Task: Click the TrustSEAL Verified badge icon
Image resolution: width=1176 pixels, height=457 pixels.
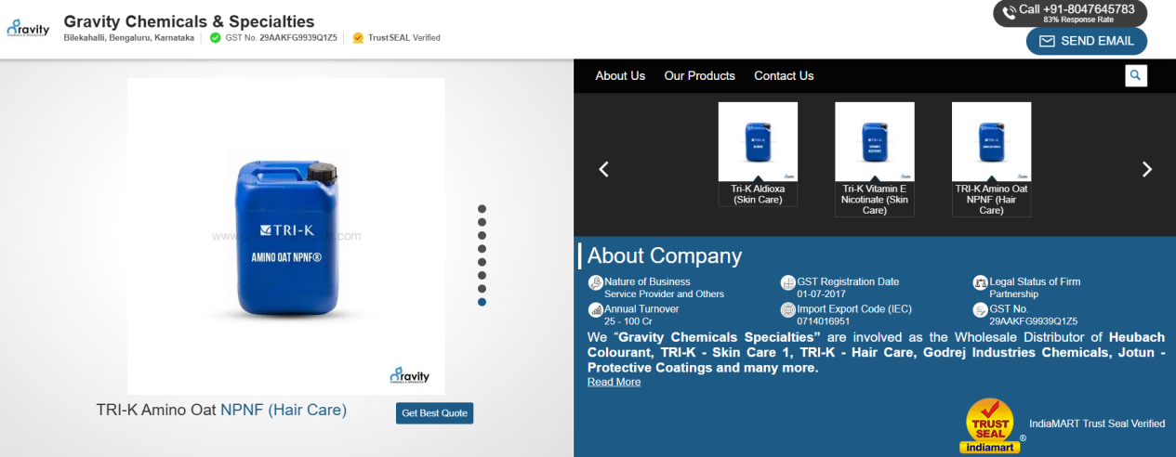Action: coord(358,38)
